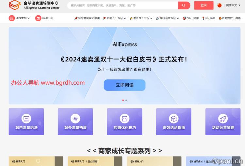Switch to the second banner slide dot
This screenshot has width=245, height=166.
point(126,100)
